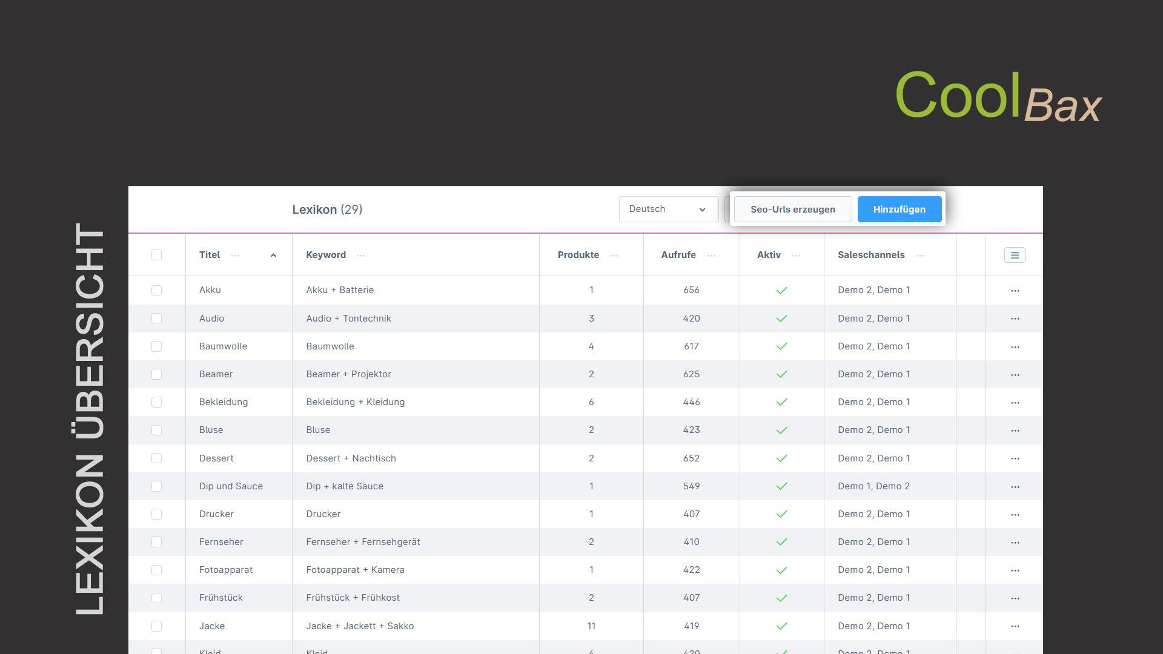1163x654 pixels.
Task: Select the Akku row checkbox
Action: point(156,290)
